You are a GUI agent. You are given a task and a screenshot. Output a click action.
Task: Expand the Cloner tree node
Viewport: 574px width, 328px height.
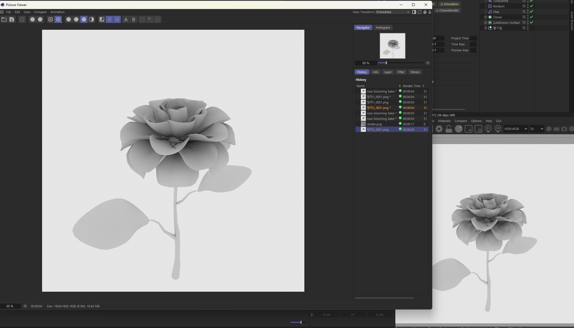[x=485, y=17]
